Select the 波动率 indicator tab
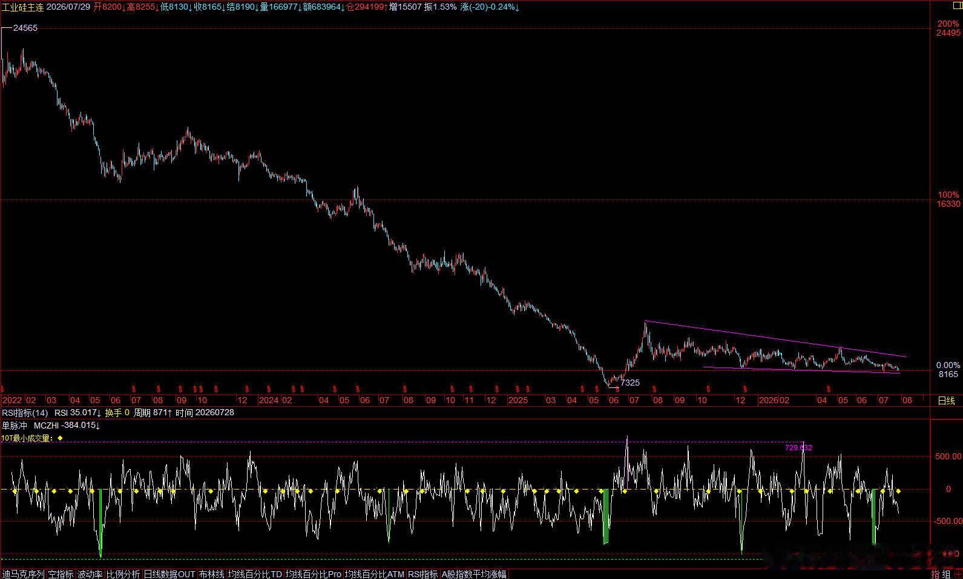 tap(90, 574)
